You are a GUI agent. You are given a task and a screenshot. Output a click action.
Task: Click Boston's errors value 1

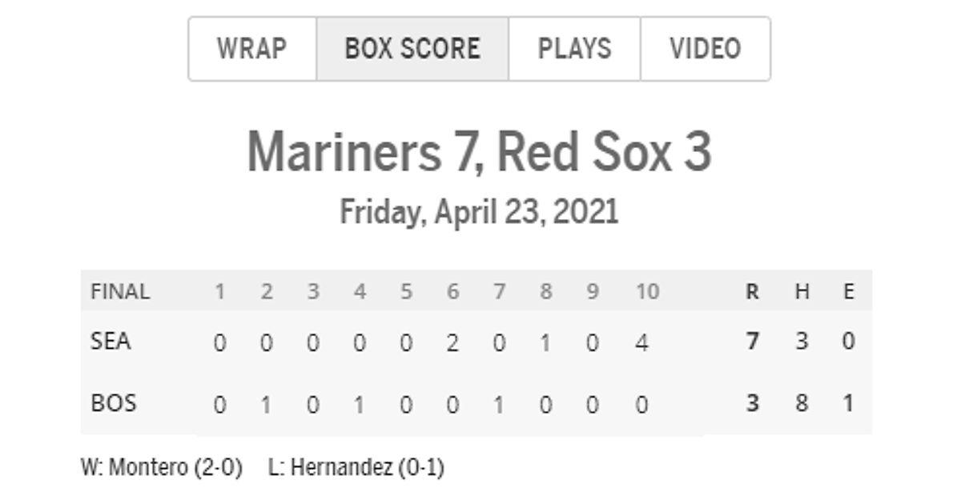(x=848, y=402)
